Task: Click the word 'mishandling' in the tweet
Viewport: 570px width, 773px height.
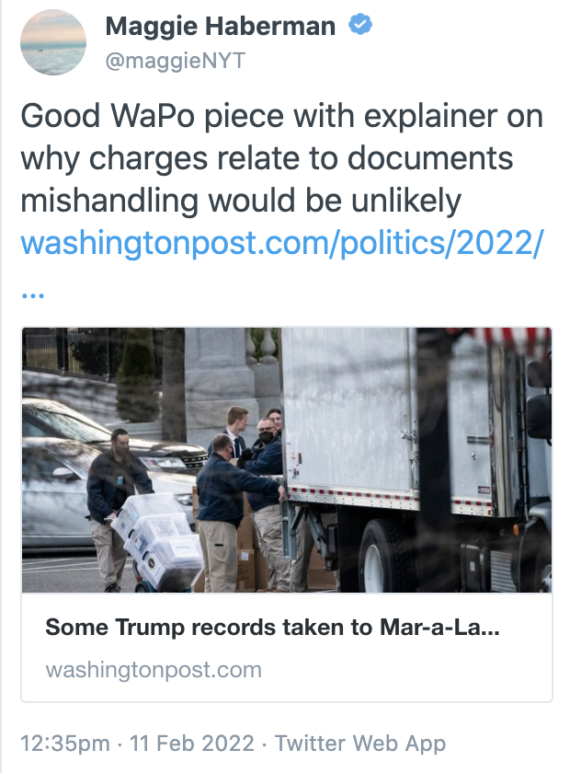Action: tap(108, 202)
